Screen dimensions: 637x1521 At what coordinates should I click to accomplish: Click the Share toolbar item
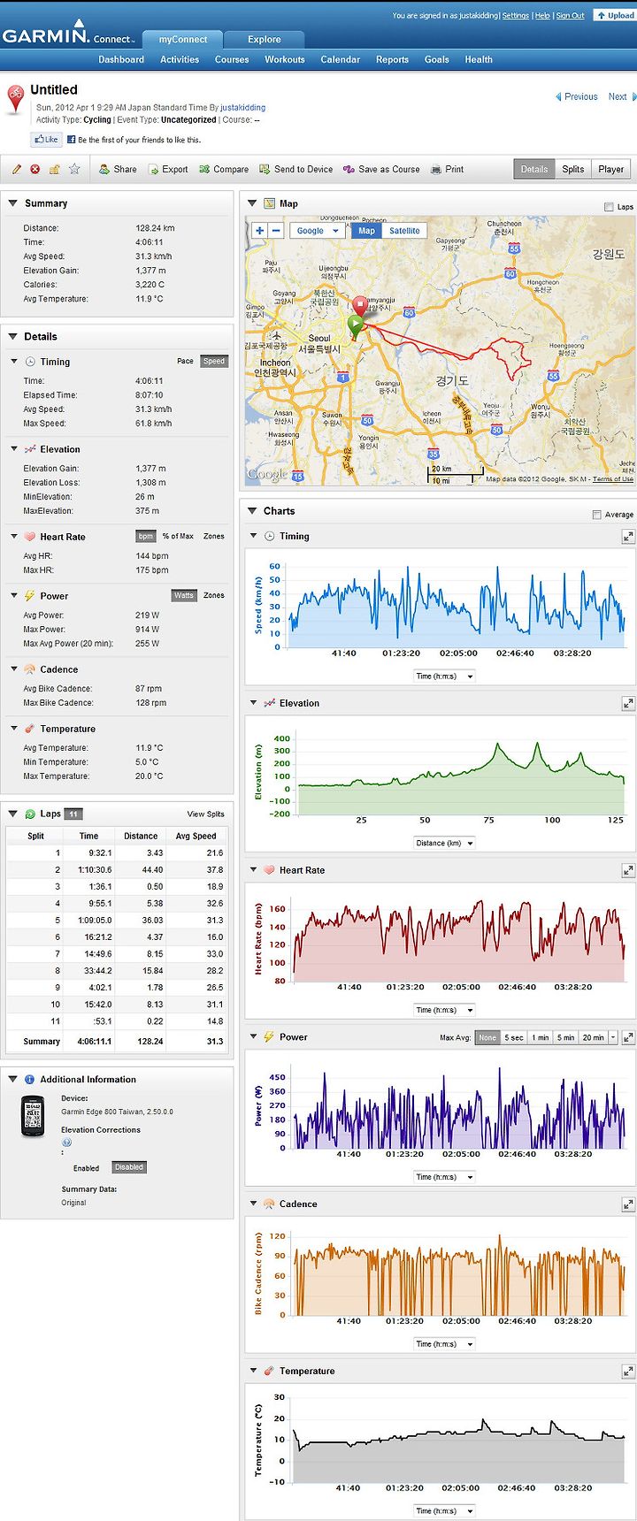pyautogui.click(x=118, y=169)
